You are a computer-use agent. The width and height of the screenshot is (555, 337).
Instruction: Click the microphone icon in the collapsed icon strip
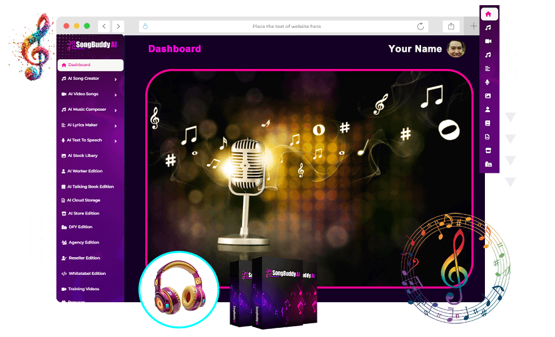(488, 82)
